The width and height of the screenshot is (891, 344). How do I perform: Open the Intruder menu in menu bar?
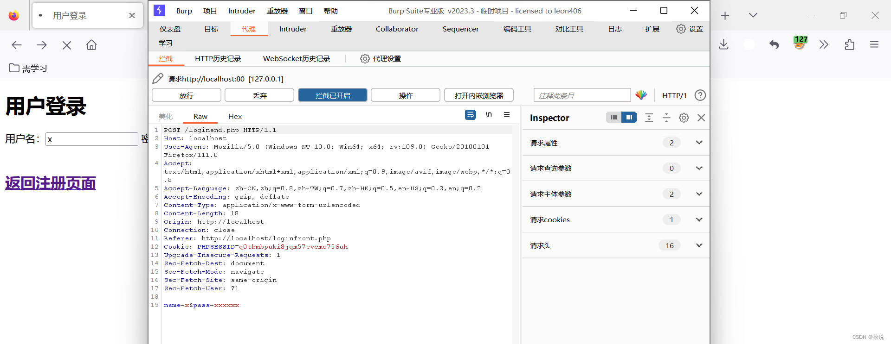pos(242,11)
